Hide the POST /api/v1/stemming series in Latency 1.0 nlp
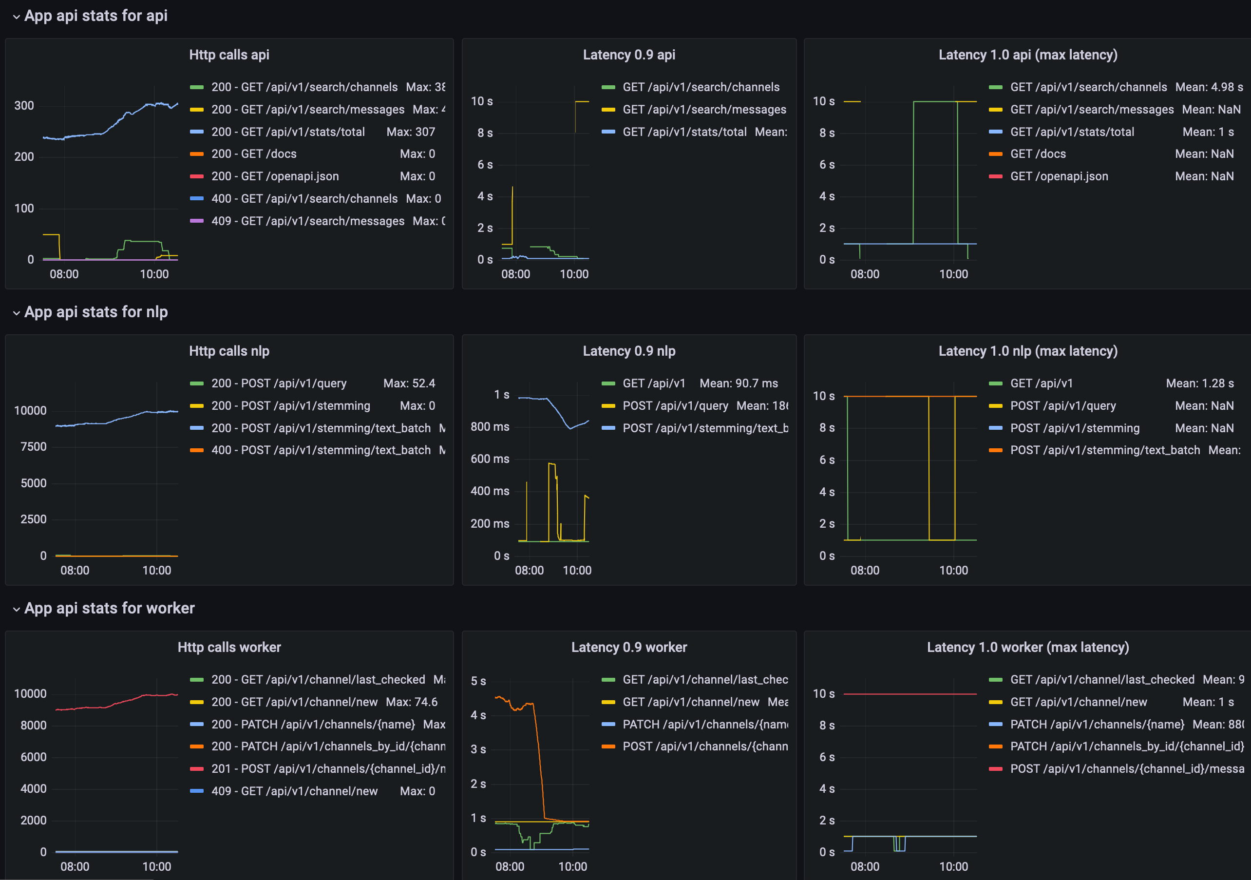Image resolution: width=1251 pixels, height=880 pixels. point(995,428)
